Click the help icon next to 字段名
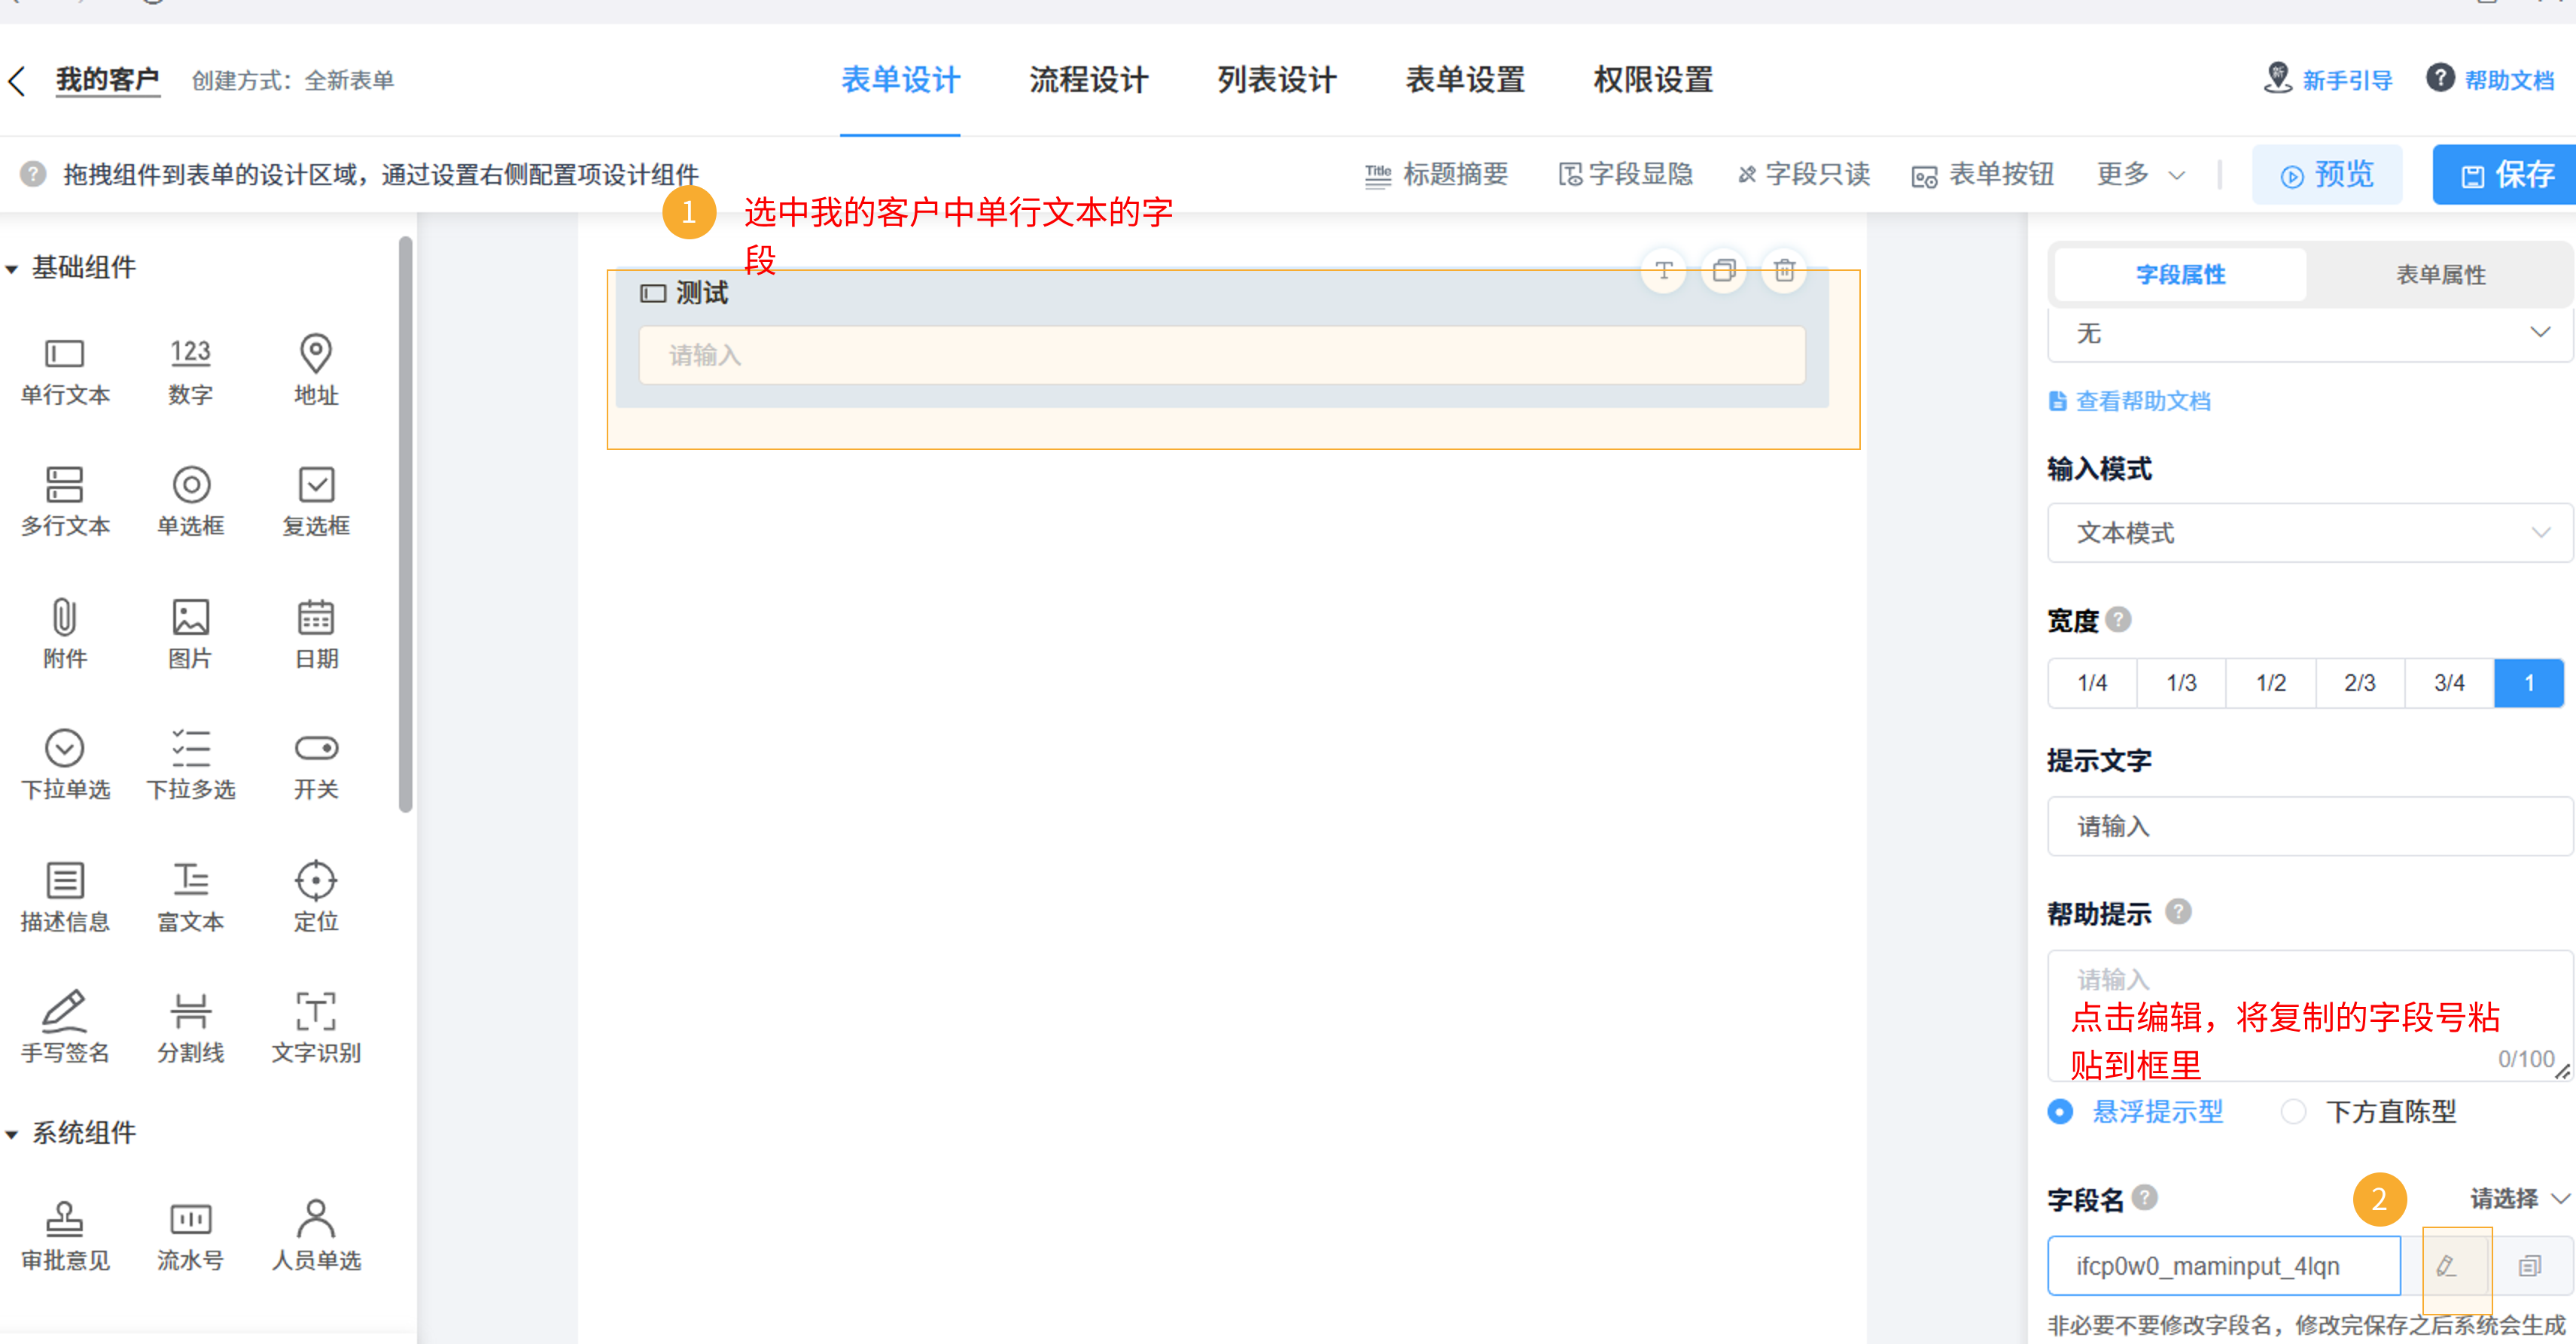The width and height of the screenshot is (2576, 1344). coord(2144,1198)
